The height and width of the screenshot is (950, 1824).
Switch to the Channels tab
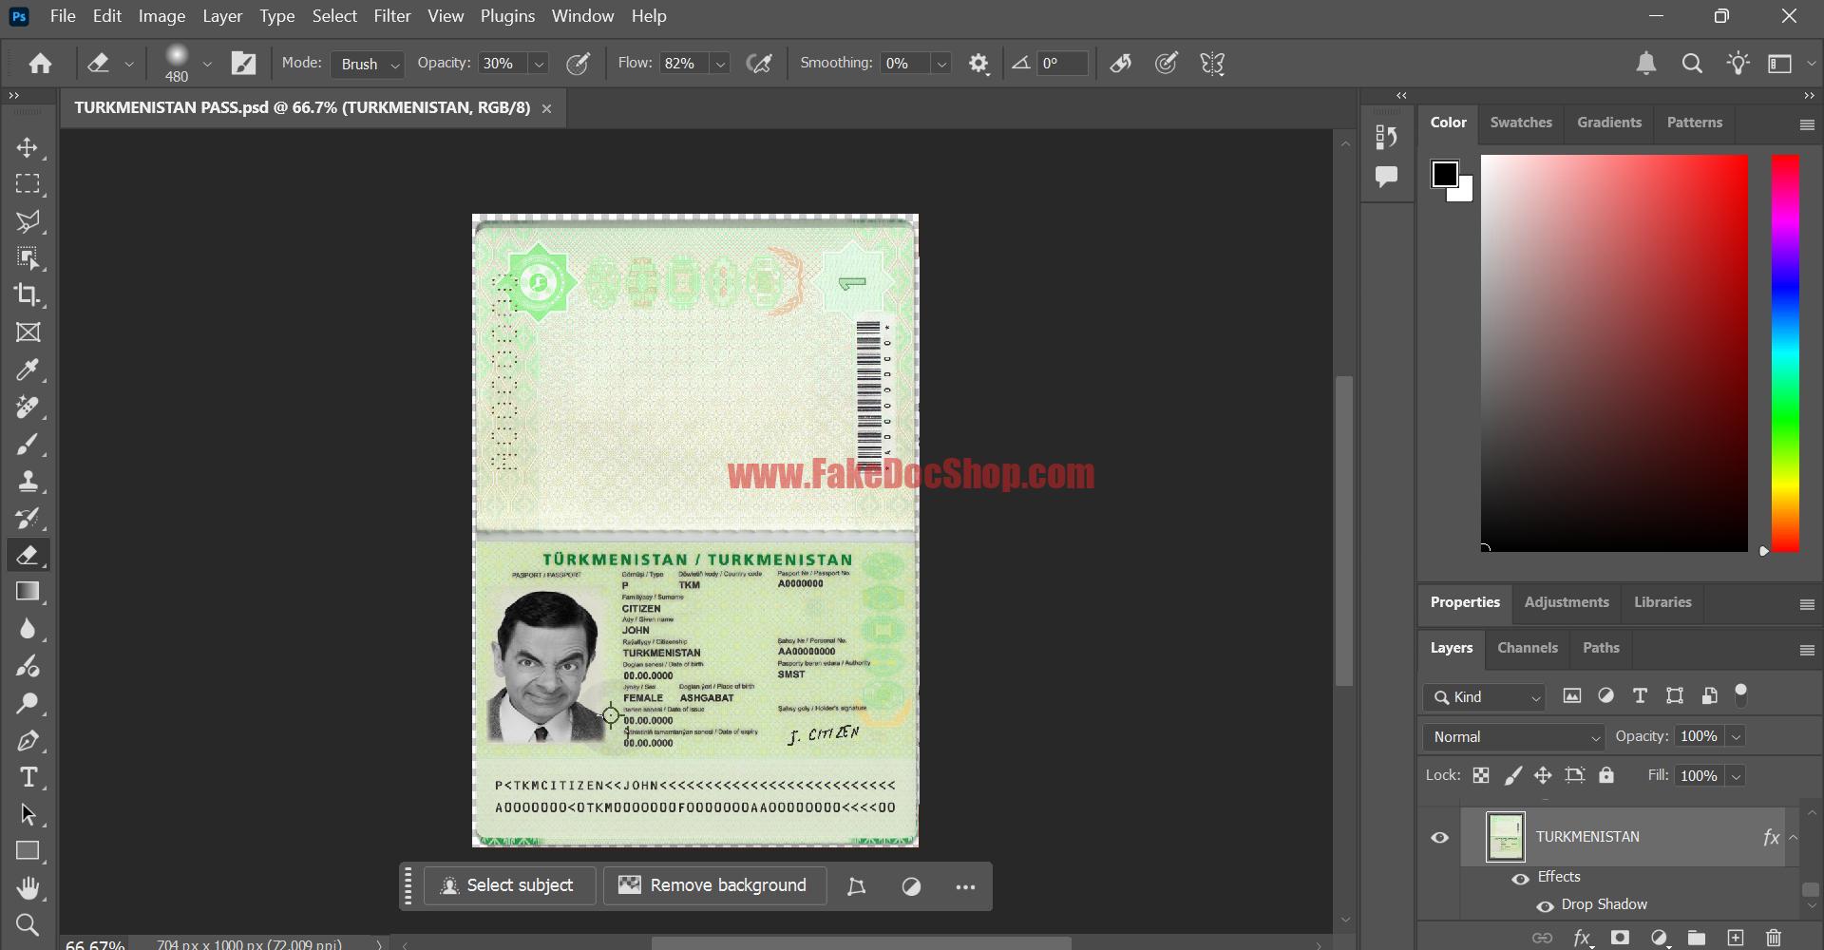(1528, 648)
